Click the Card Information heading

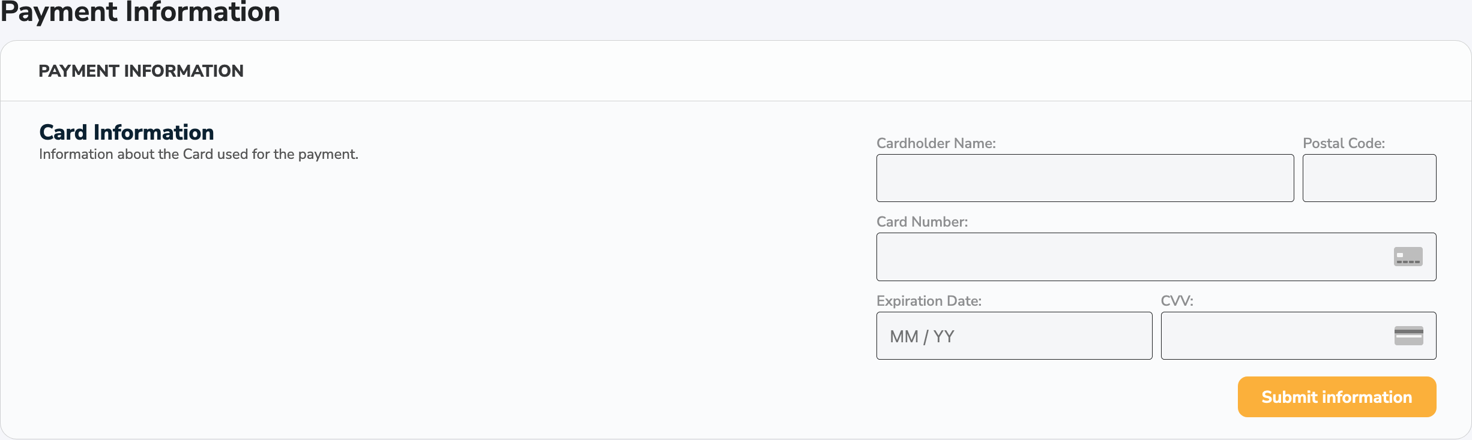pos(126,132)
